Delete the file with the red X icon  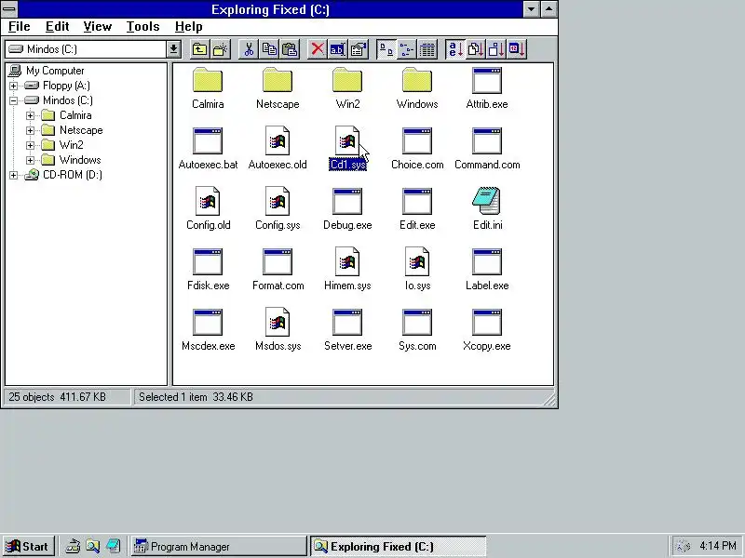[x=317, y=49]
